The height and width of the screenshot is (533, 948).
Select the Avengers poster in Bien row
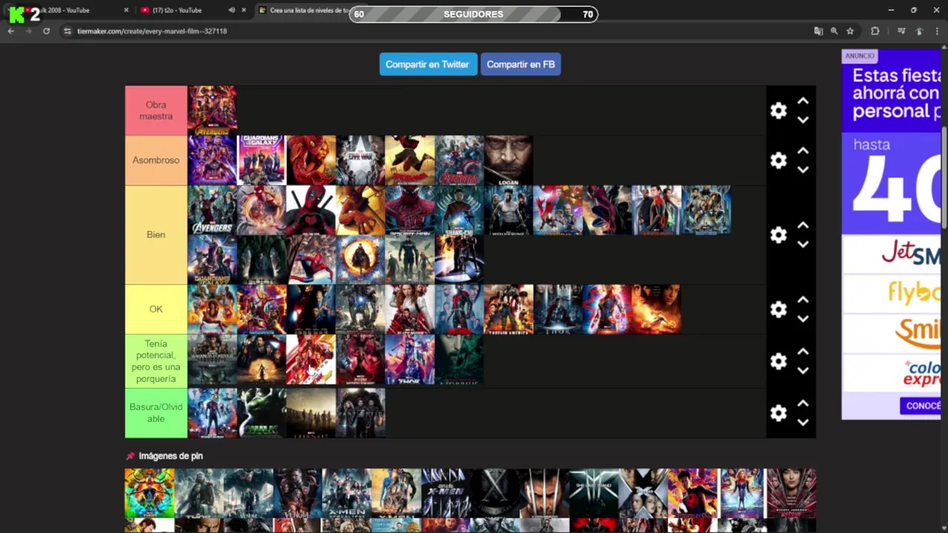coord(212,209)
